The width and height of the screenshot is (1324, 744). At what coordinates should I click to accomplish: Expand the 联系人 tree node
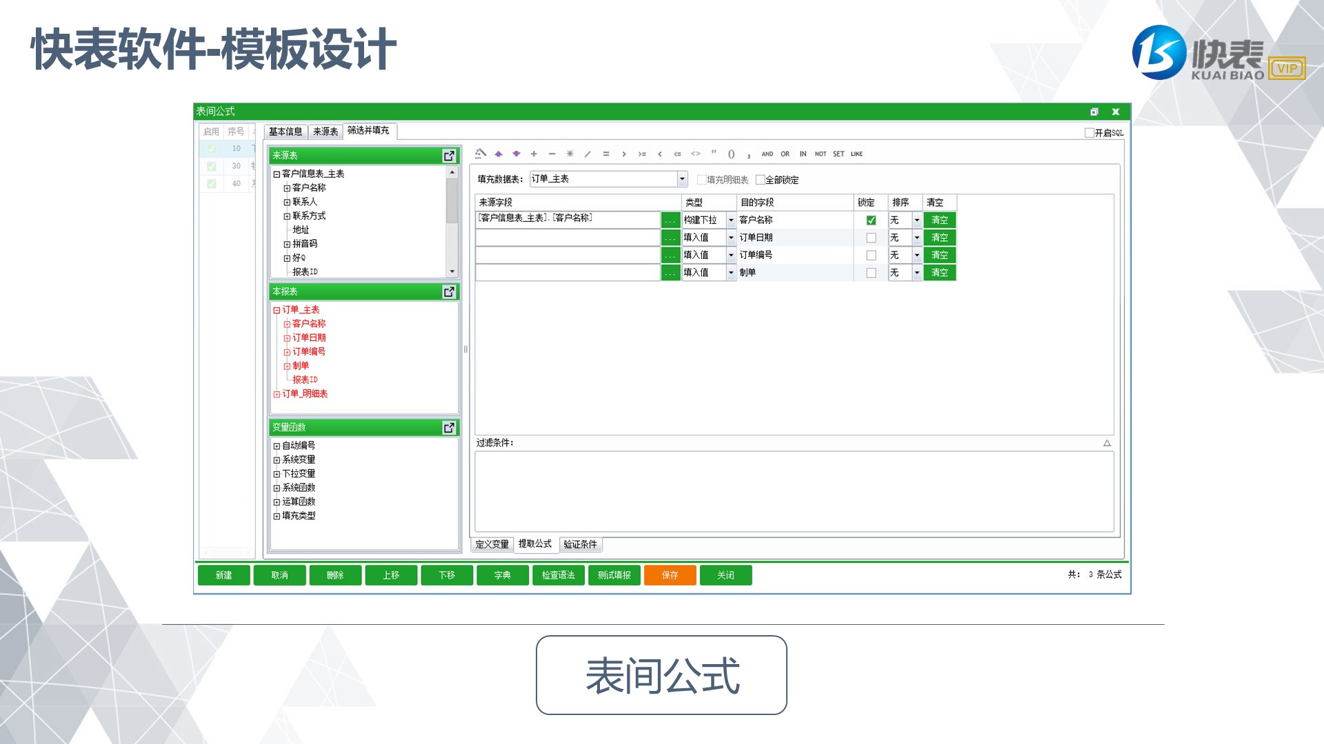point(287,203)
